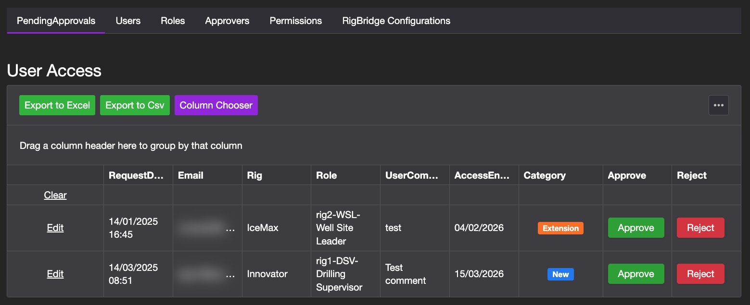
Task: Select the Approvers tab
Action: tap(227, 21)
